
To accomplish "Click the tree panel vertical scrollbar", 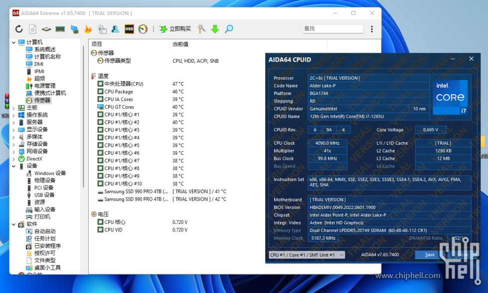I will point(83,116).
